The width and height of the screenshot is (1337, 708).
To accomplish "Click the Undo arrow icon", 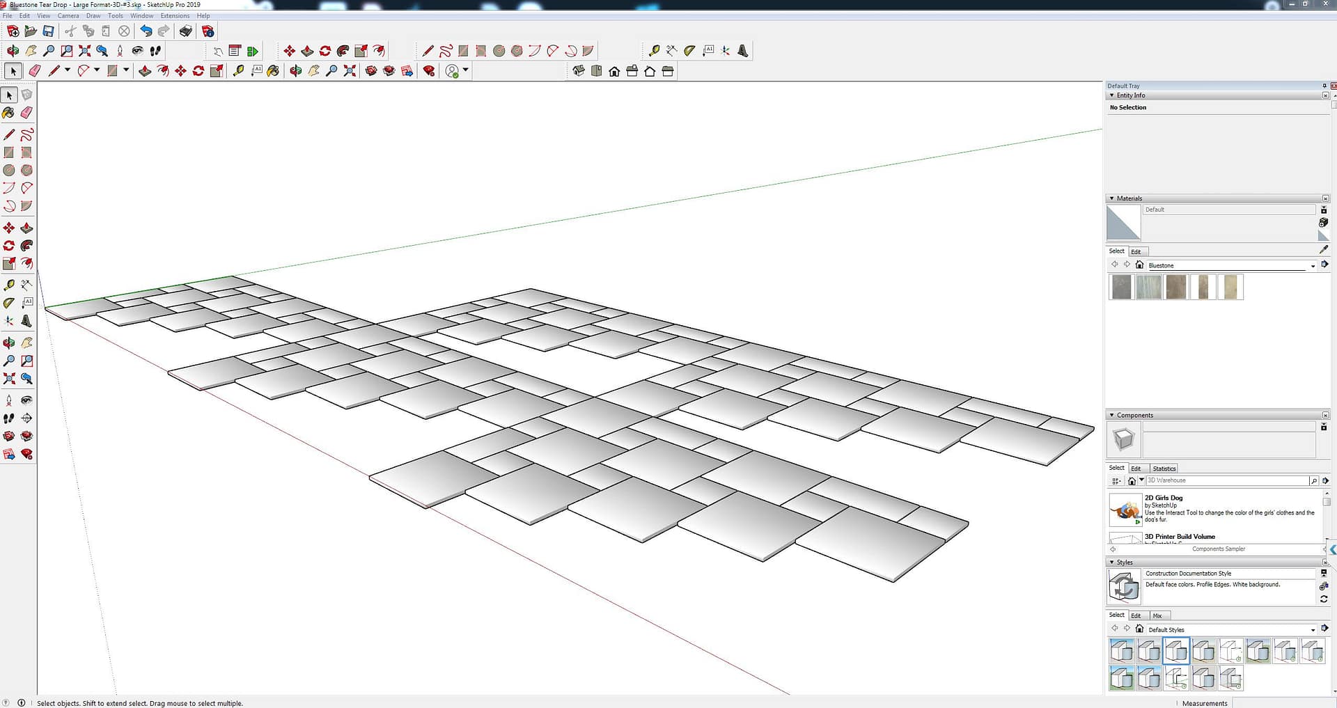I will [x=146, y=31].
